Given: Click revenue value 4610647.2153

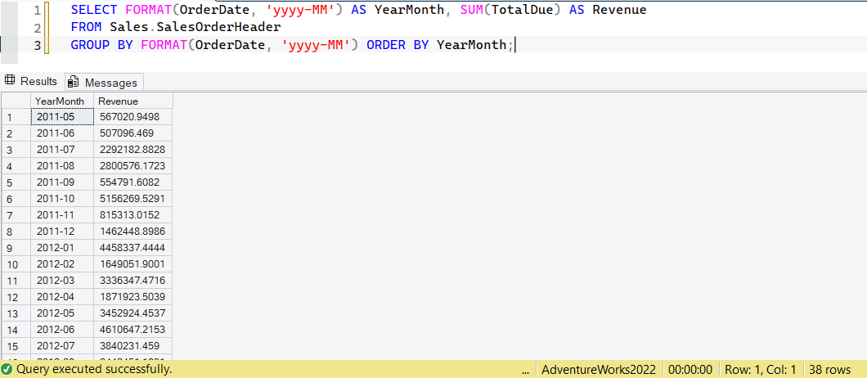Looking at the screenshot, I should (x=133, y=329).
